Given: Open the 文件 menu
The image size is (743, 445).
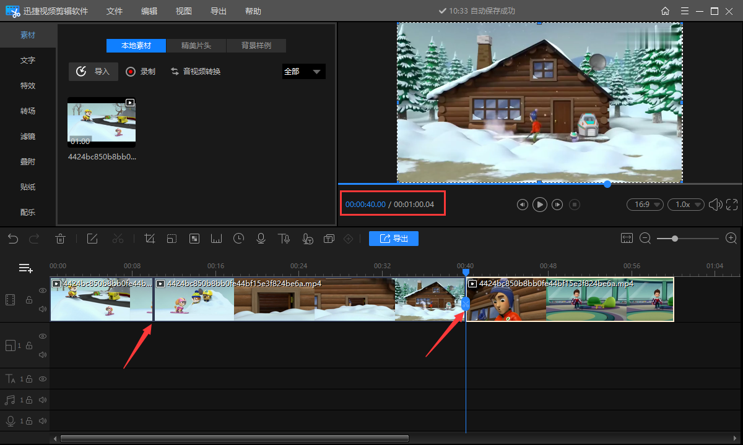Looking at the screenshot, I should click(115, 11).
